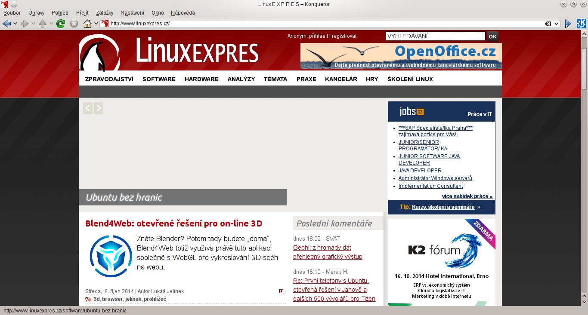Click the Up arrow toolbar icon
The width and height of the screenshot is (588, 315).
click(x=43, y=24)
